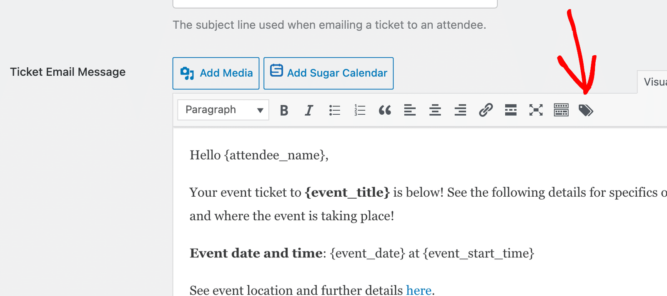Click the subject line input field

pos(335,4)
